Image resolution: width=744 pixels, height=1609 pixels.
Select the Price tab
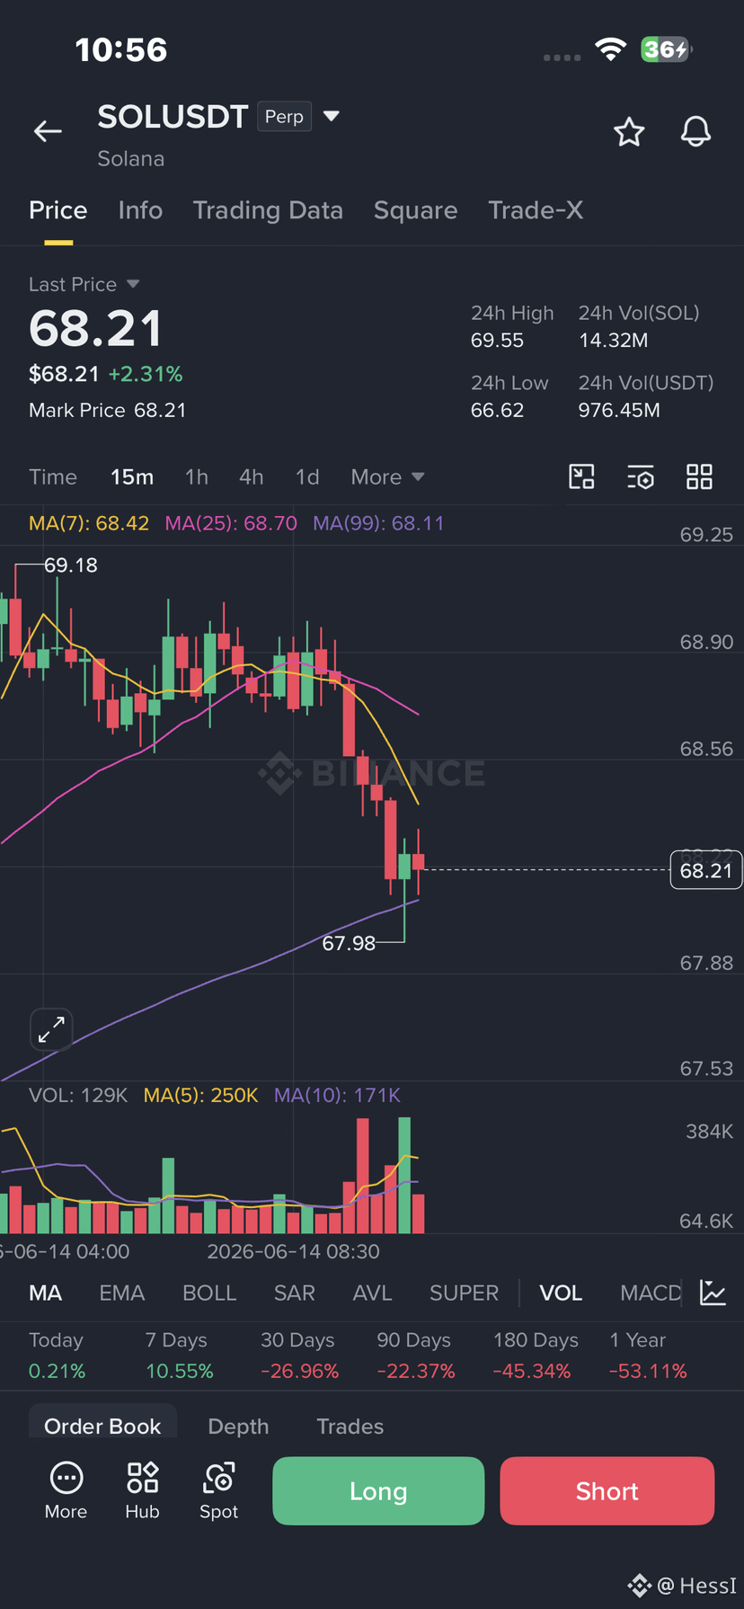(58, 210)
